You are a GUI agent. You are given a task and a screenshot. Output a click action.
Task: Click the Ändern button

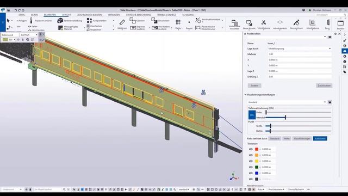(x=254, y=85)
